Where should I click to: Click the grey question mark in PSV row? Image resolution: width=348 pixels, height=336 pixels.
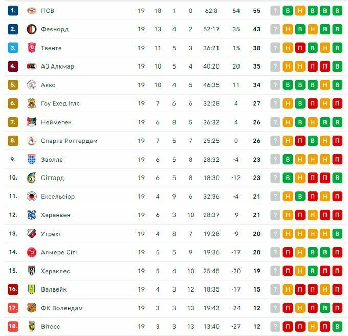tap(275, 11)
